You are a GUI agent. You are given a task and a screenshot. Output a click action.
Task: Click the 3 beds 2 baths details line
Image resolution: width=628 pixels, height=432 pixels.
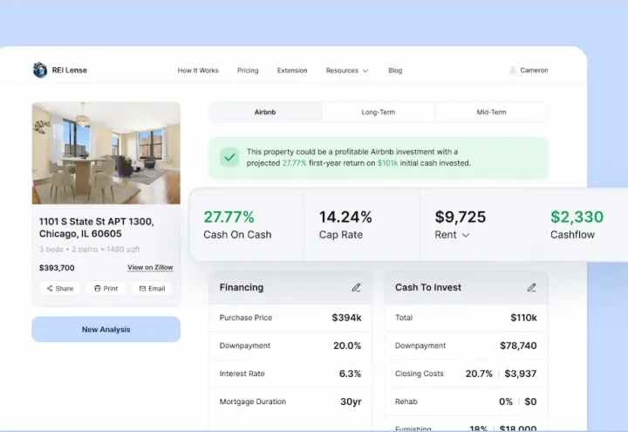[89, 250]
